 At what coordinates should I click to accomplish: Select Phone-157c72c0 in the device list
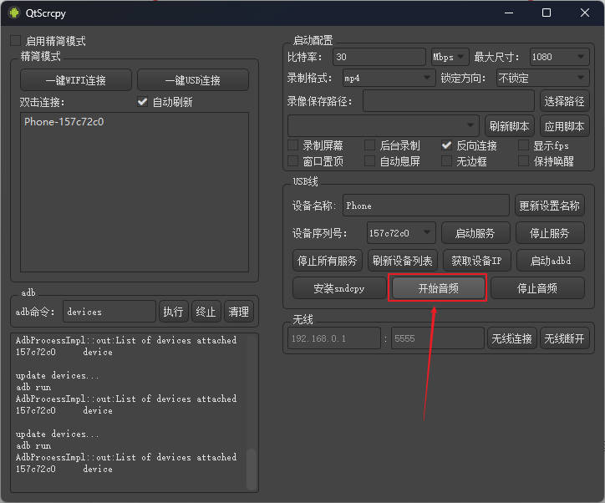coord(64,122)
